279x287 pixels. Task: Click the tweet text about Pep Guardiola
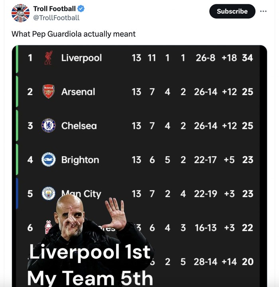73,34
